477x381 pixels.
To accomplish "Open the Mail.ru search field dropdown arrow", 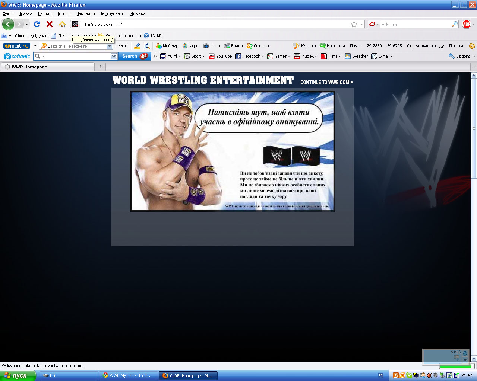I will [x=110, y=46].
